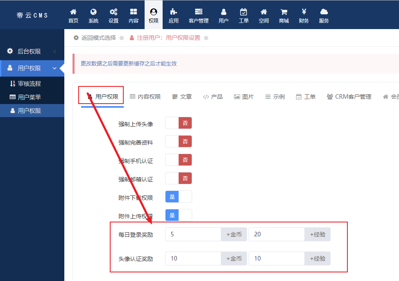
Task: Click the bars icon on 示例 tab
Action: point(268,97)
